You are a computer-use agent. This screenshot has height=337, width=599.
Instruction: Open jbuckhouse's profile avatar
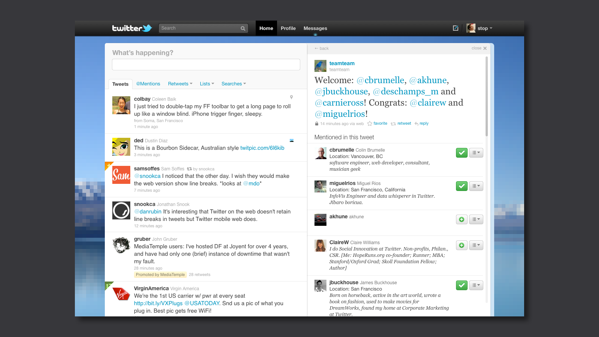(x=320, y=286)
